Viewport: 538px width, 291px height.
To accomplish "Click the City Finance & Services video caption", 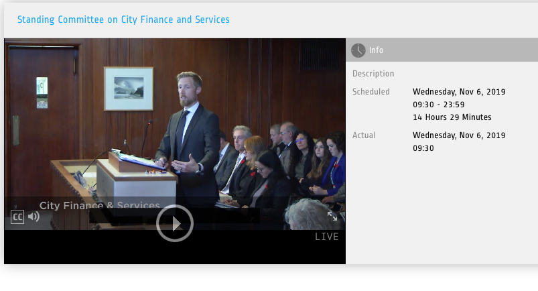I will click(100, 205).
